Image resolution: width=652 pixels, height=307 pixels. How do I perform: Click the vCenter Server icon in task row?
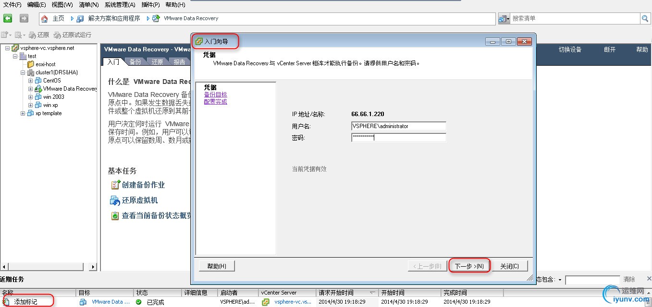[x=266, y=302]
